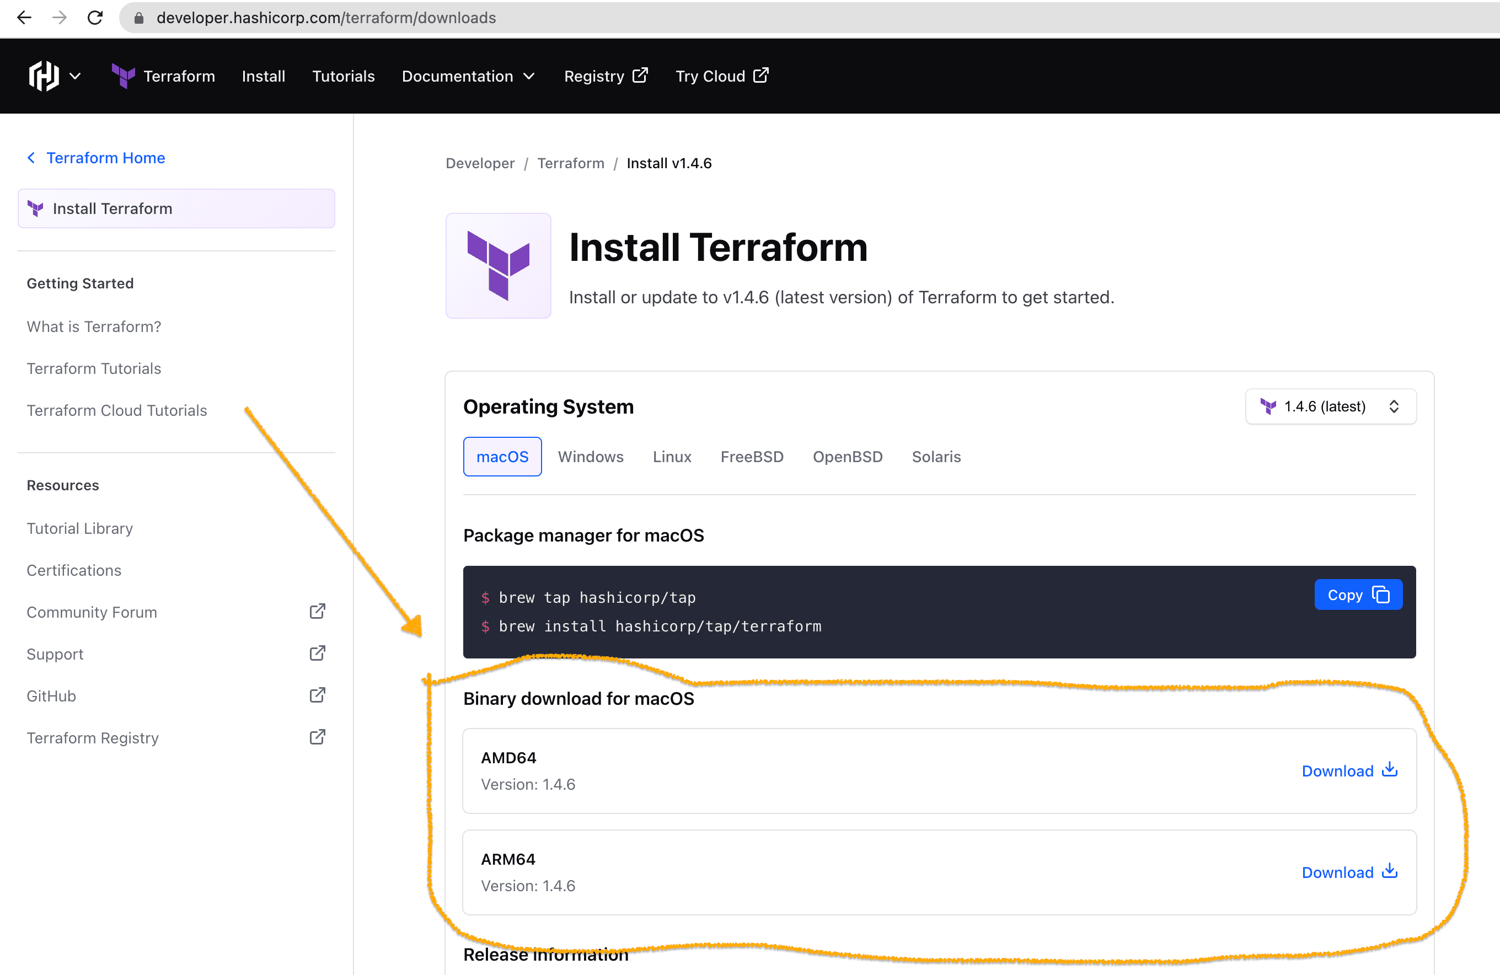Screen dimensions: 1500x975
Task: Open Tutorials in top navigation
Action: click(344, 76)
